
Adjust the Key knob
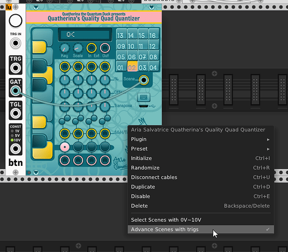[65, 48]
